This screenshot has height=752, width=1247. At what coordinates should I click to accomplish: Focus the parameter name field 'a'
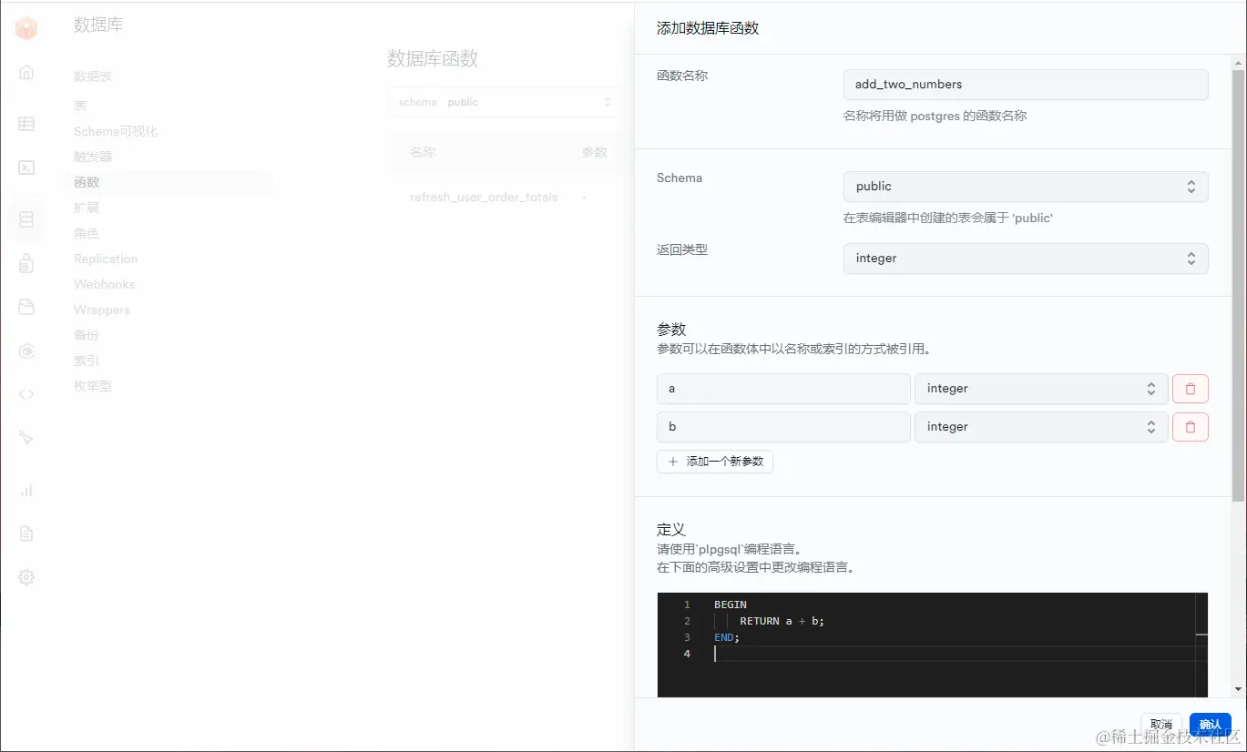(x=783, y=389)
